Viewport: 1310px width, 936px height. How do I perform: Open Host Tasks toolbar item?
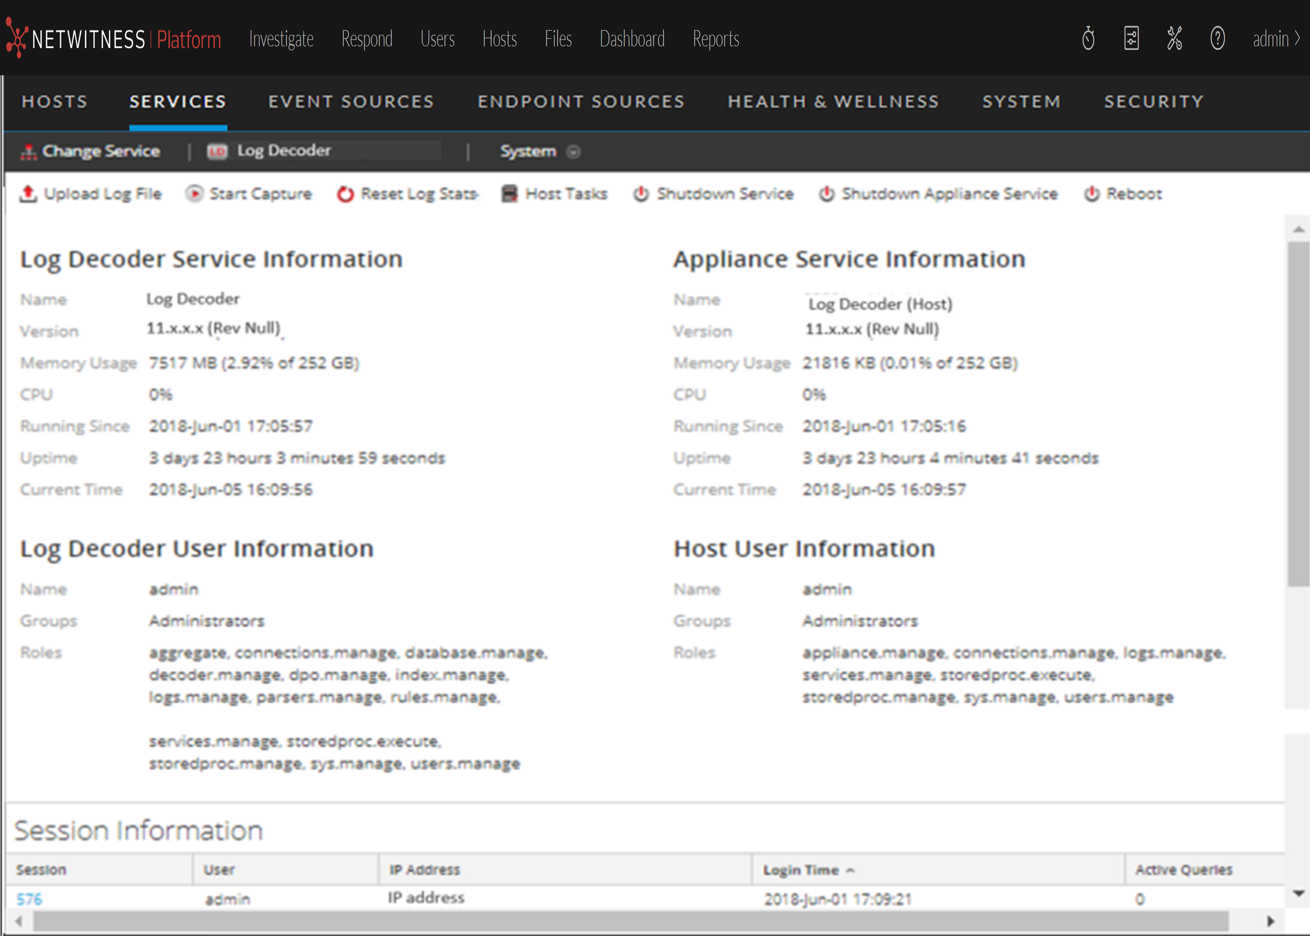point(555,194)
